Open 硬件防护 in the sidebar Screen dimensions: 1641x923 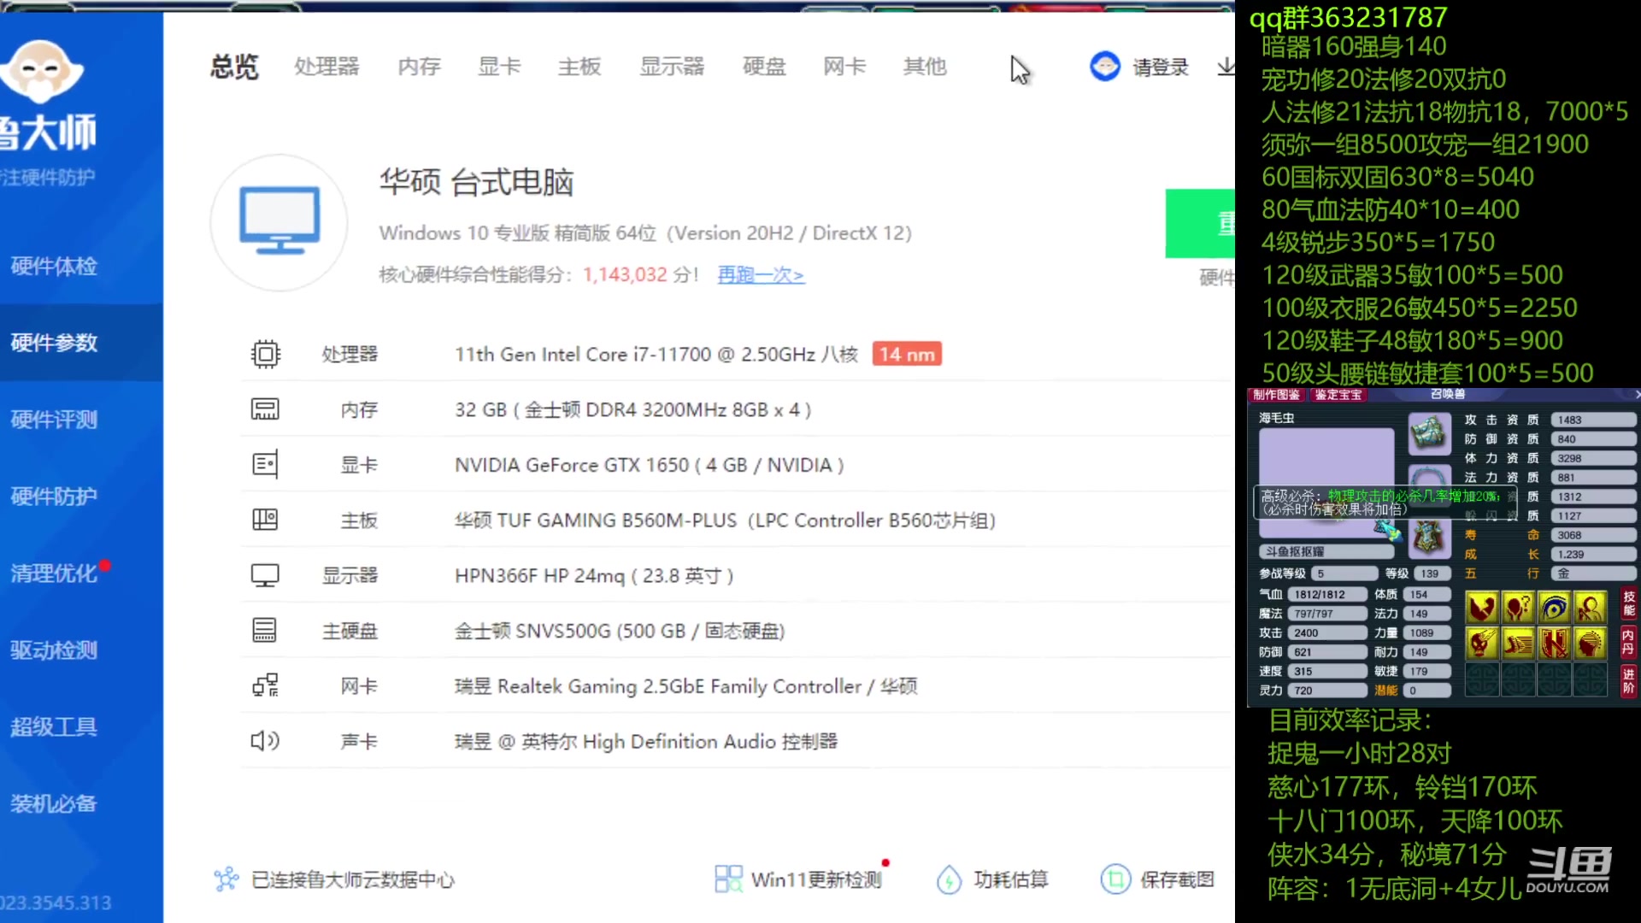[x=54, y=497]
